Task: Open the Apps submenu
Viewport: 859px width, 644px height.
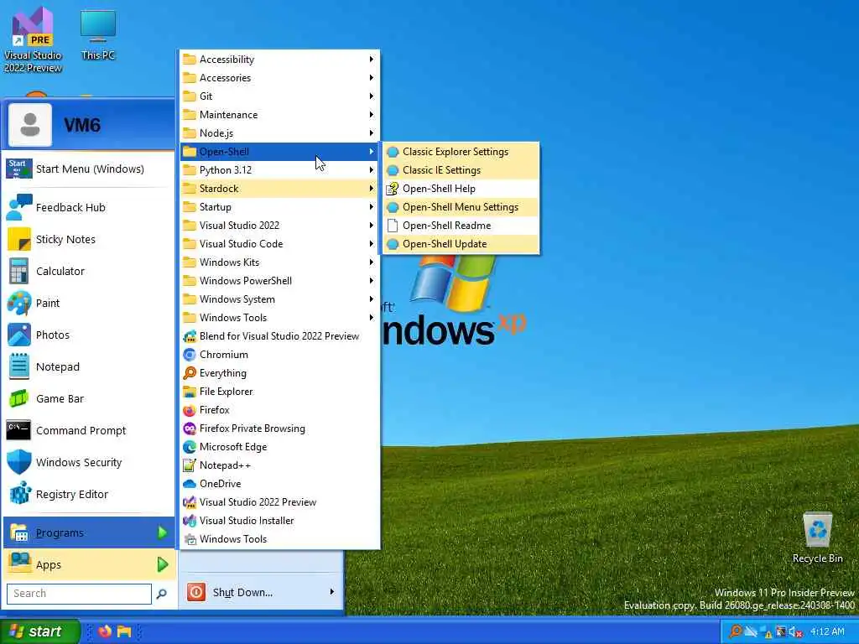Action: 89,564
